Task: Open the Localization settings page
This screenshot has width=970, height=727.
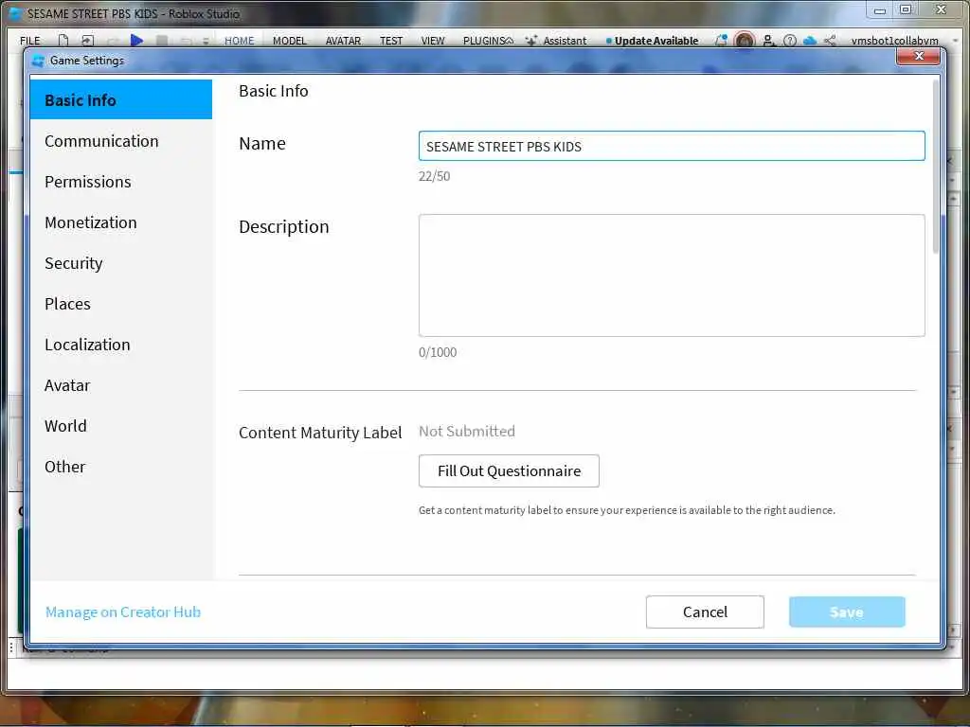Action: (x=121, y=345)
